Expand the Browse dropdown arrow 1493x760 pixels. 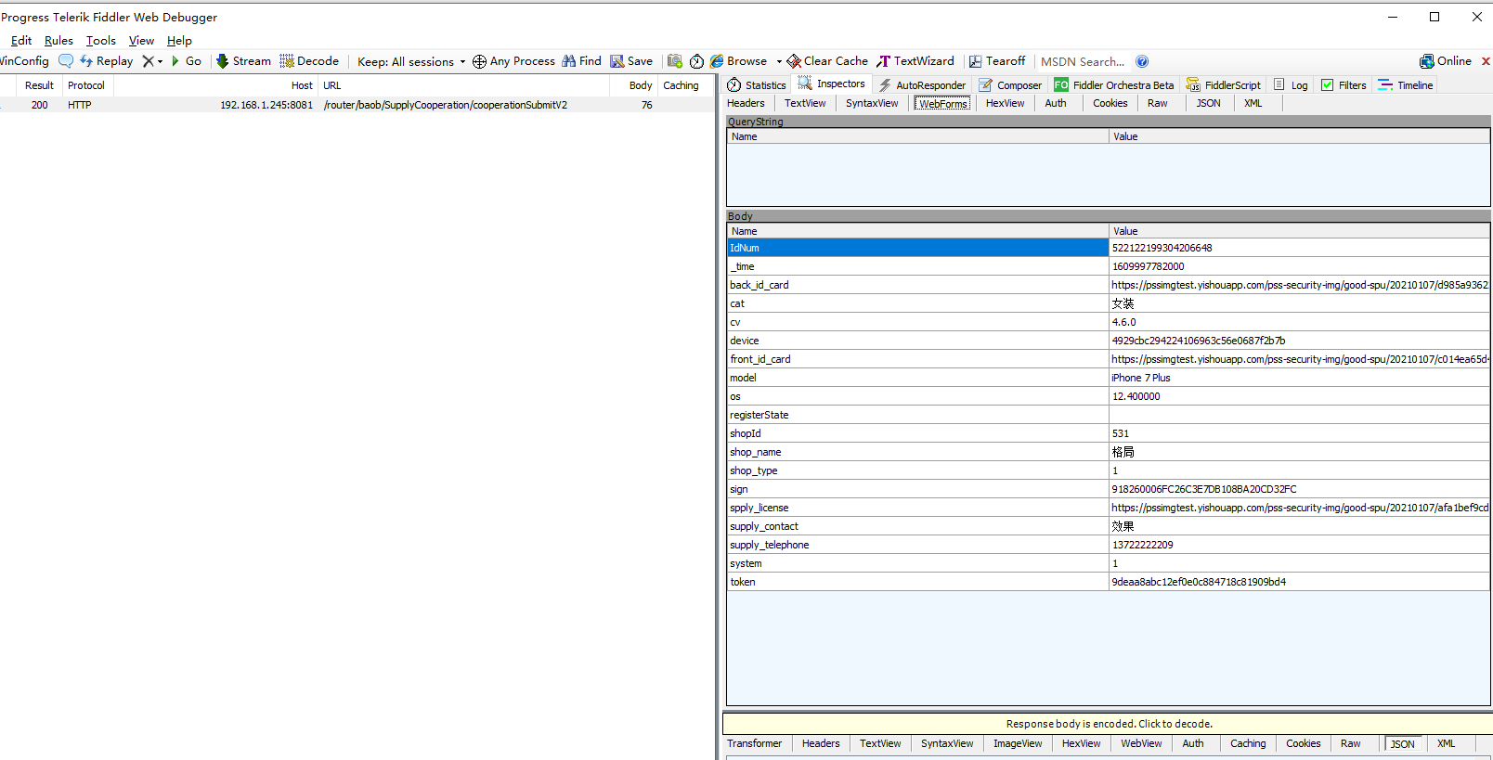coord(779,62)
